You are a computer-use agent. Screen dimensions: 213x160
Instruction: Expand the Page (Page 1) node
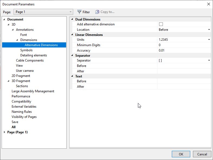tap(4, 132)
